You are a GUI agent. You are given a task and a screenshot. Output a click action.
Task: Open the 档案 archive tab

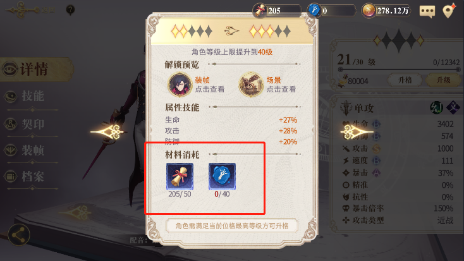[x=32, y=176]
